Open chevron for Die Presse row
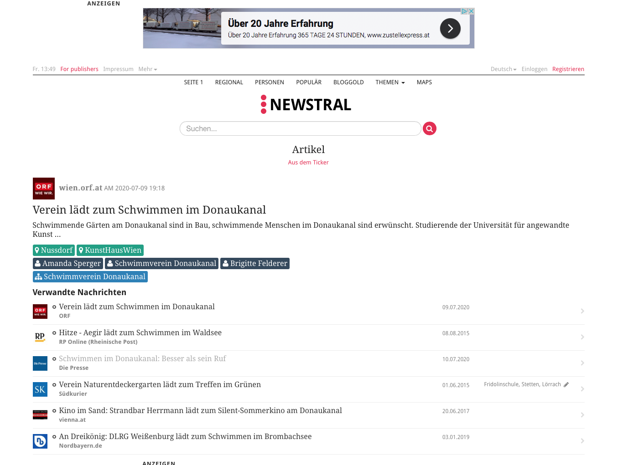Viewport: 628px width, 465px height. coord(582,363)
